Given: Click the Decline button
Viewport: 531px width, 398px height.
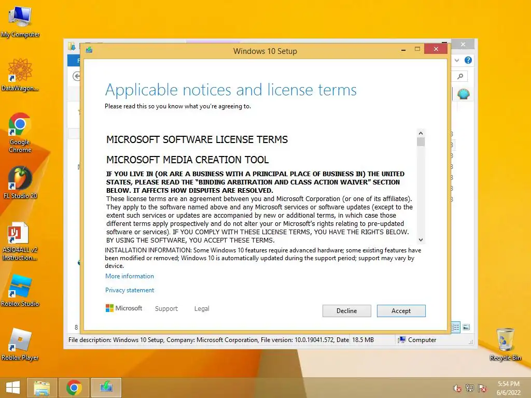Looking at the screenshot, I should click(x=346, y=311).
